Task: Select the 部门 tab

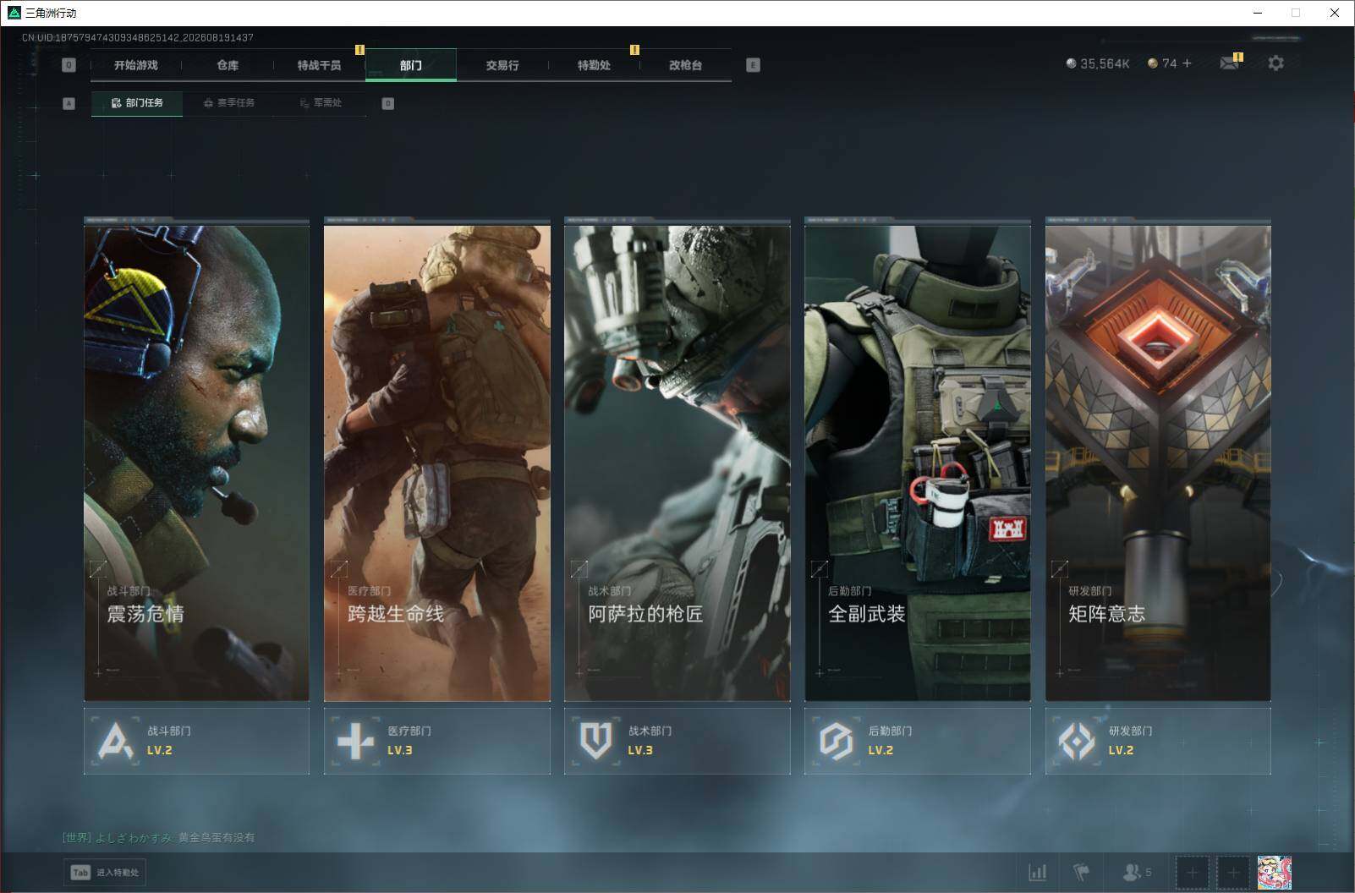Action: 411,65
